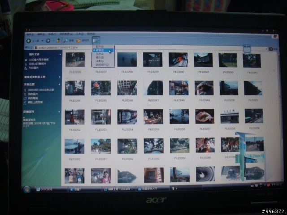
Task: Click the FILE0243 file name
Action: pyautogui.click(x=252, y=73)
